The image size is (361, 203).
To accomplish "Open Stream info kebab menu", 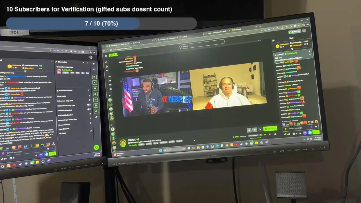I will (x=87, y=63).
